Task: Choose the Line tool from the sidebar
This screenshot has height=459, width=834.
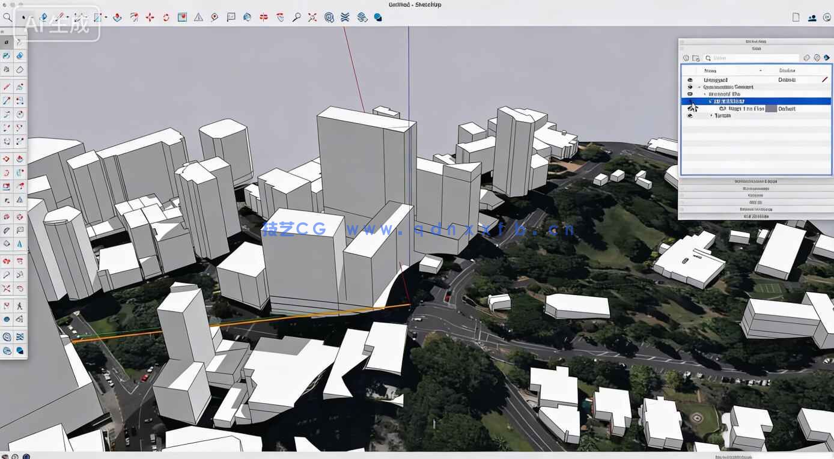Action: point(6,86)
